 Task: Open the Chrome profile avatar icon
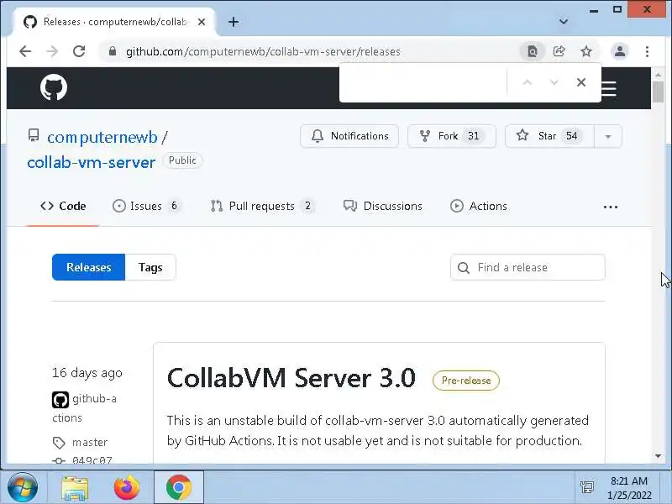tap(620, 52)
